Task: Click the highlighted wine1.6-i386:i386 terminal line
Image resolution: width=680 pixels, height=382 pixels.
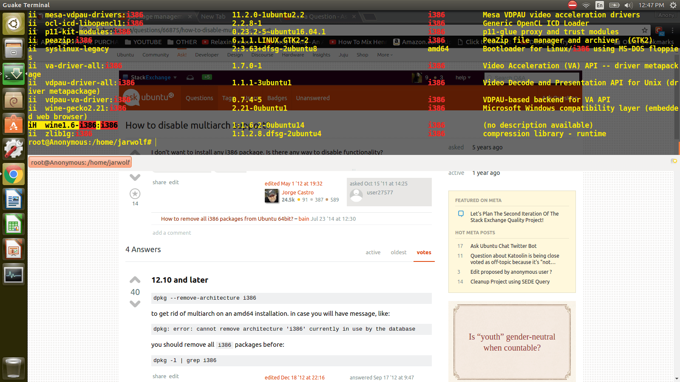Action: (73, 125)
